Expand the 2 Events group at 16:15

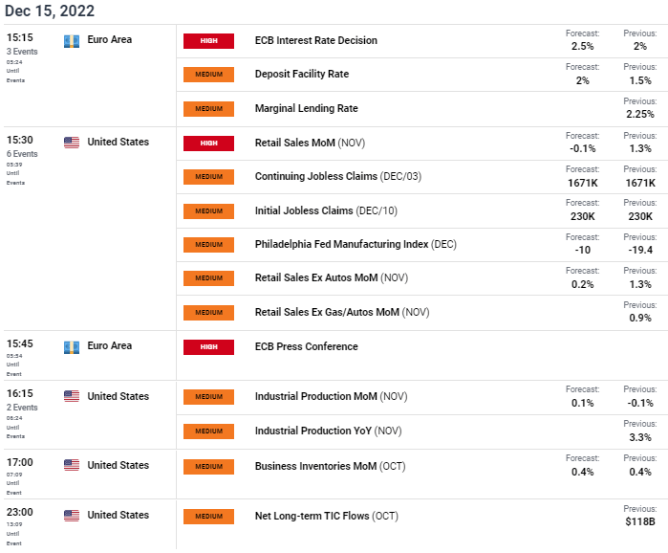coord(22,408)
